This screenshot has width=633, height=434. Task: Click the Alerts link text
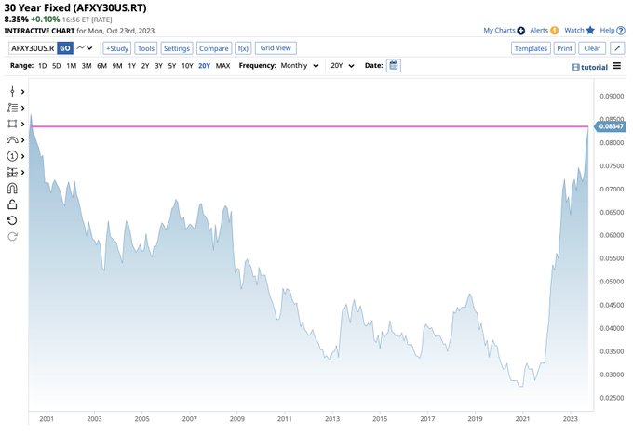point(539,31)
